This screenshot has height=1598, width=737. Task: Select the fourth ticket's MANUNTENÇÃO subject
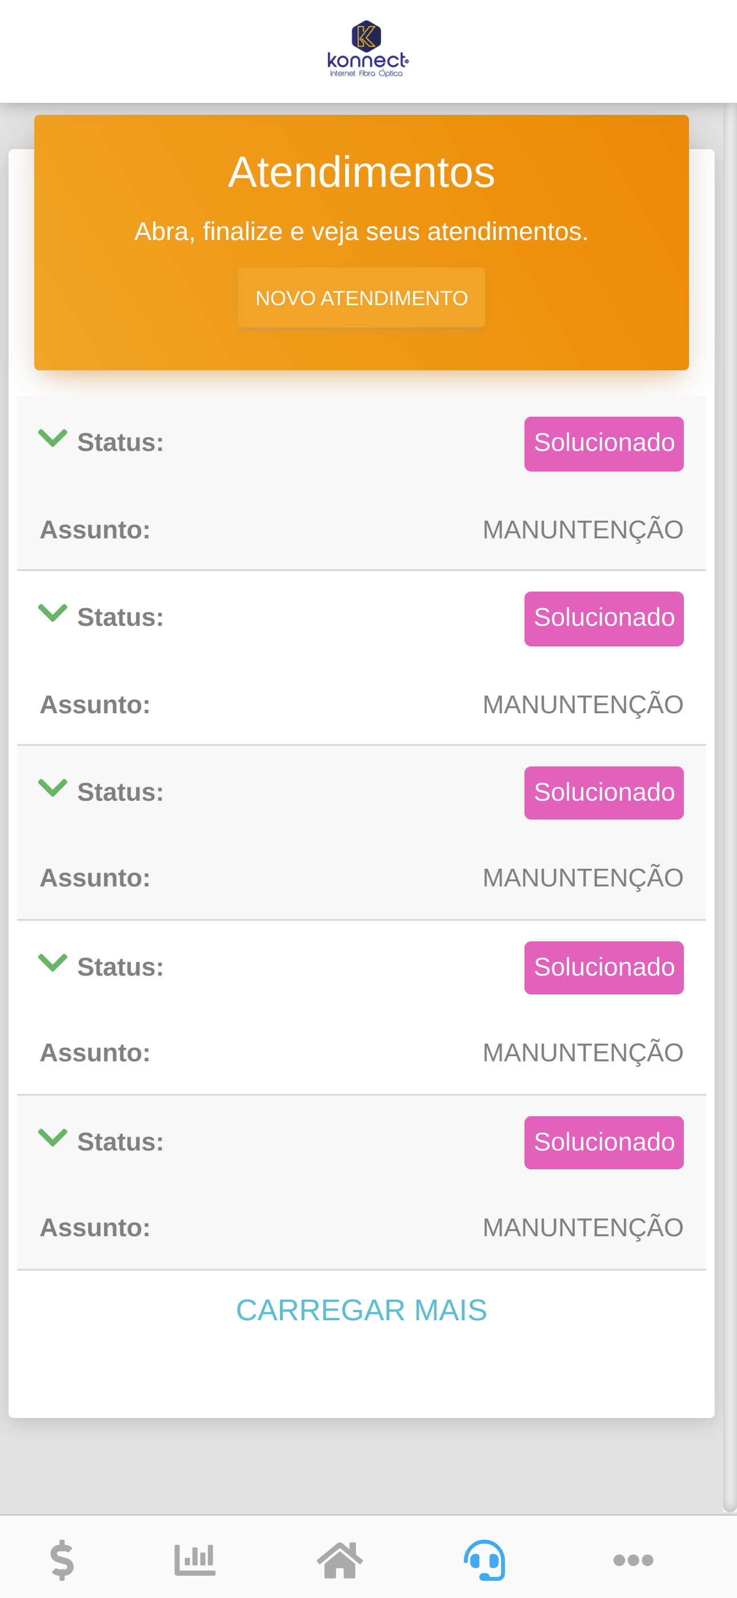(583, 1053)
